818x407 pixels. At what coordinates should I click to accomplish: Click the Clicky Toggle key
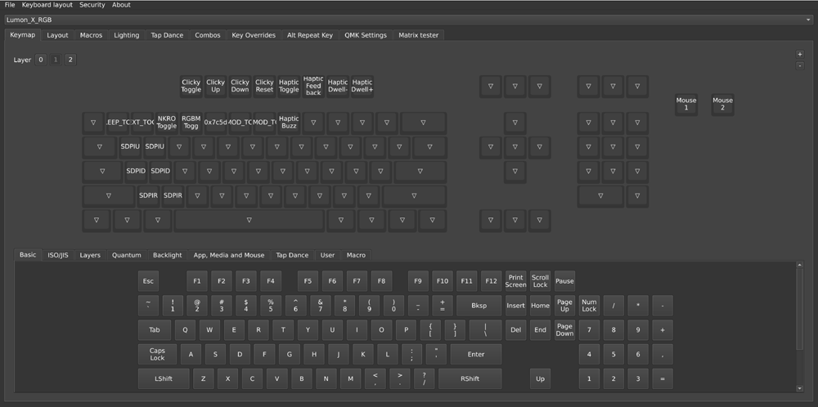tap(191, 86)
